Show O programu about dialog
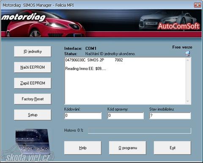Image resolution: width=203 pixels, height=163 pixels. tap(128, 148)
